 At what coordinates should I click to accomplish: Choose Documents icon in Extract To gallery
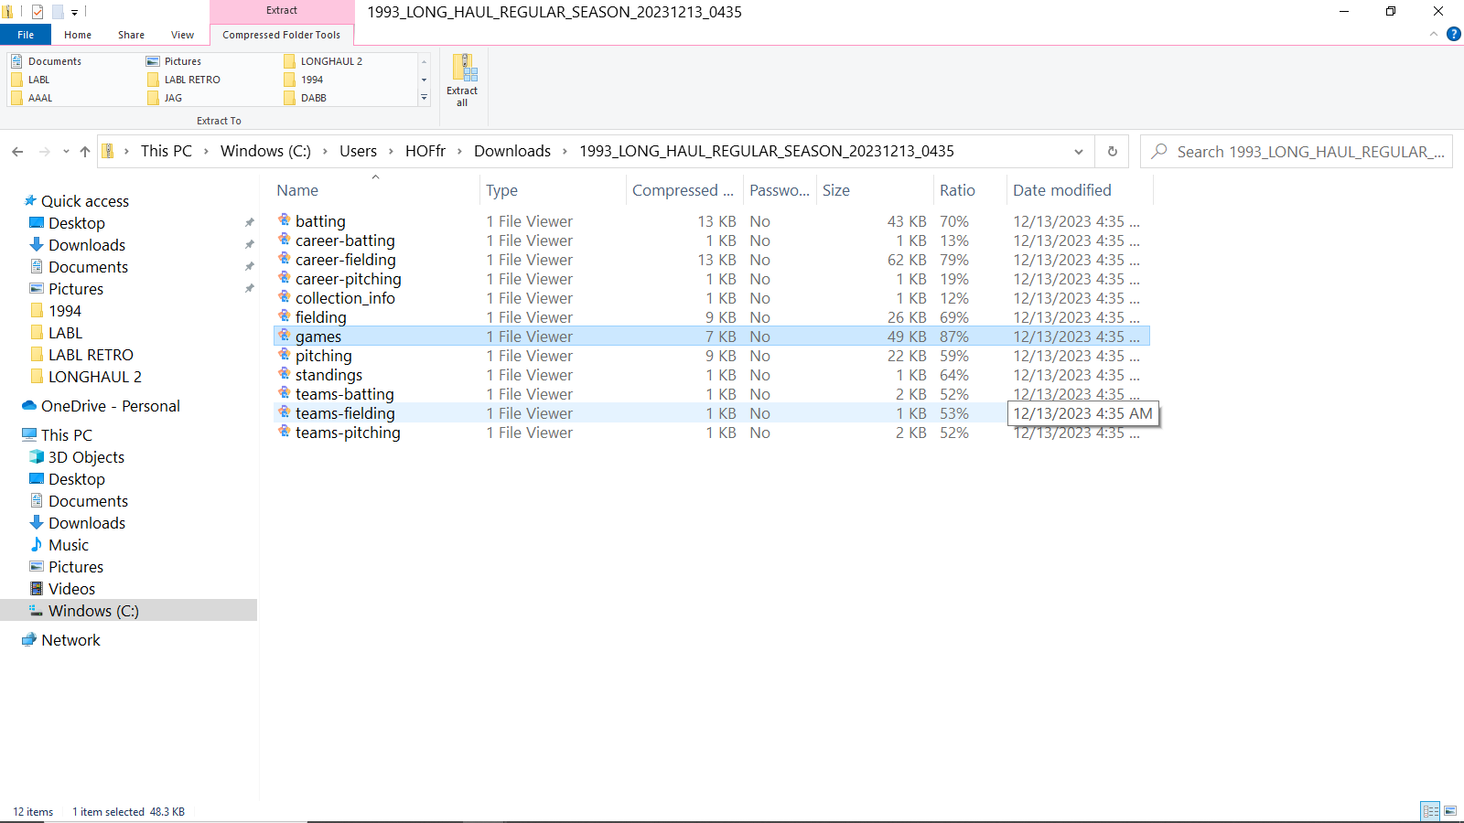click(16, 61)
